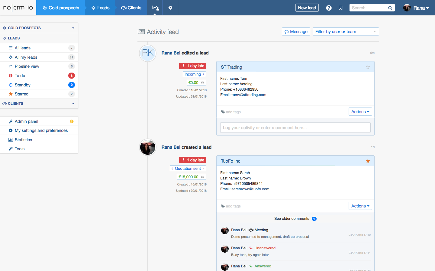This screenshot has width=435, height=271.
Task: Open Standby leads in sidebar
Action: click(39, 85)
